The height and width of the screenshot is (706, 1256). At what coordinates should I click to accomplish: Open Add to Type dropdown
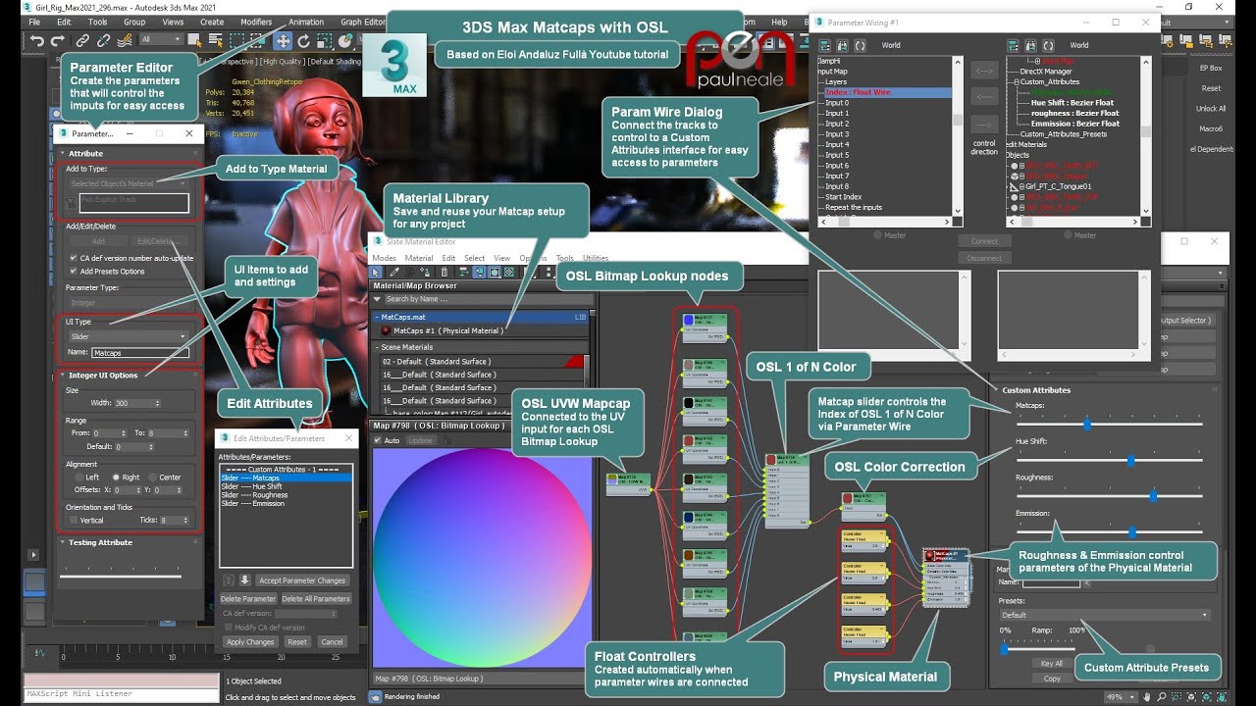click(129, 183)
